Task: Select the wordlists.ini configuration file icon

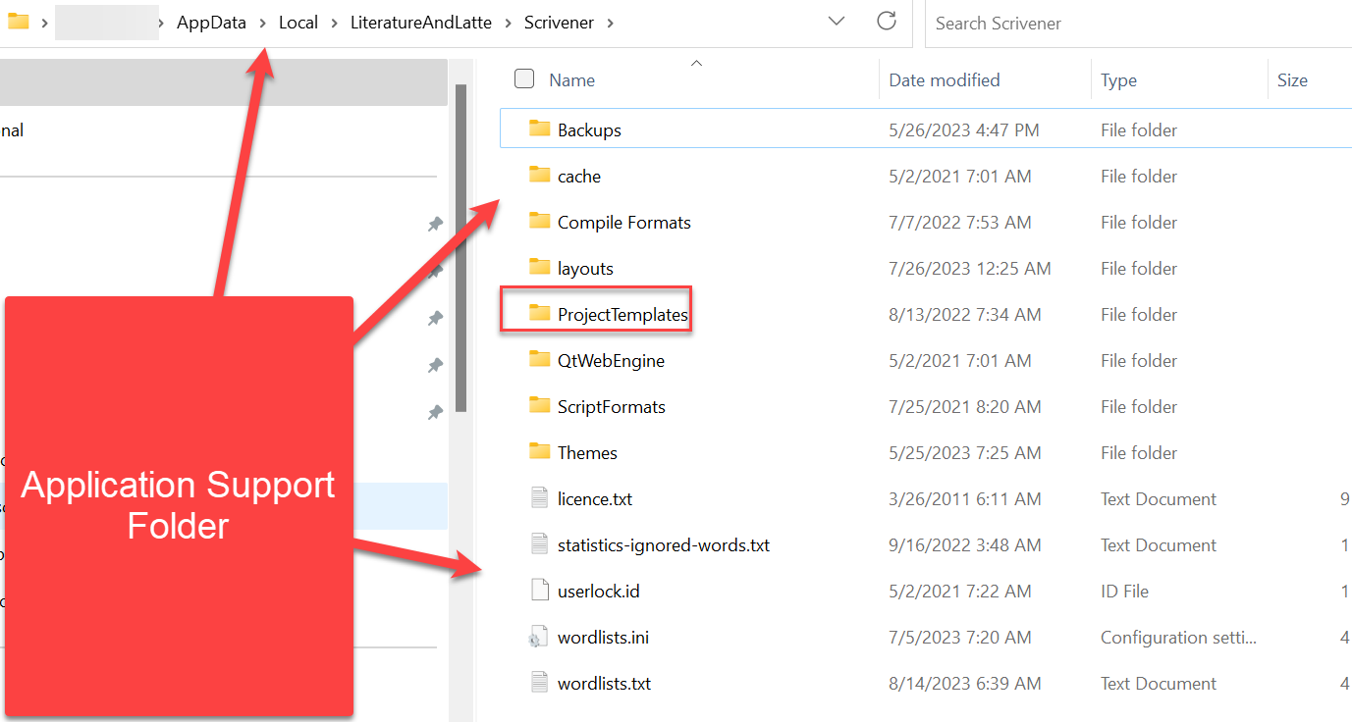Action: coord(539,637)
